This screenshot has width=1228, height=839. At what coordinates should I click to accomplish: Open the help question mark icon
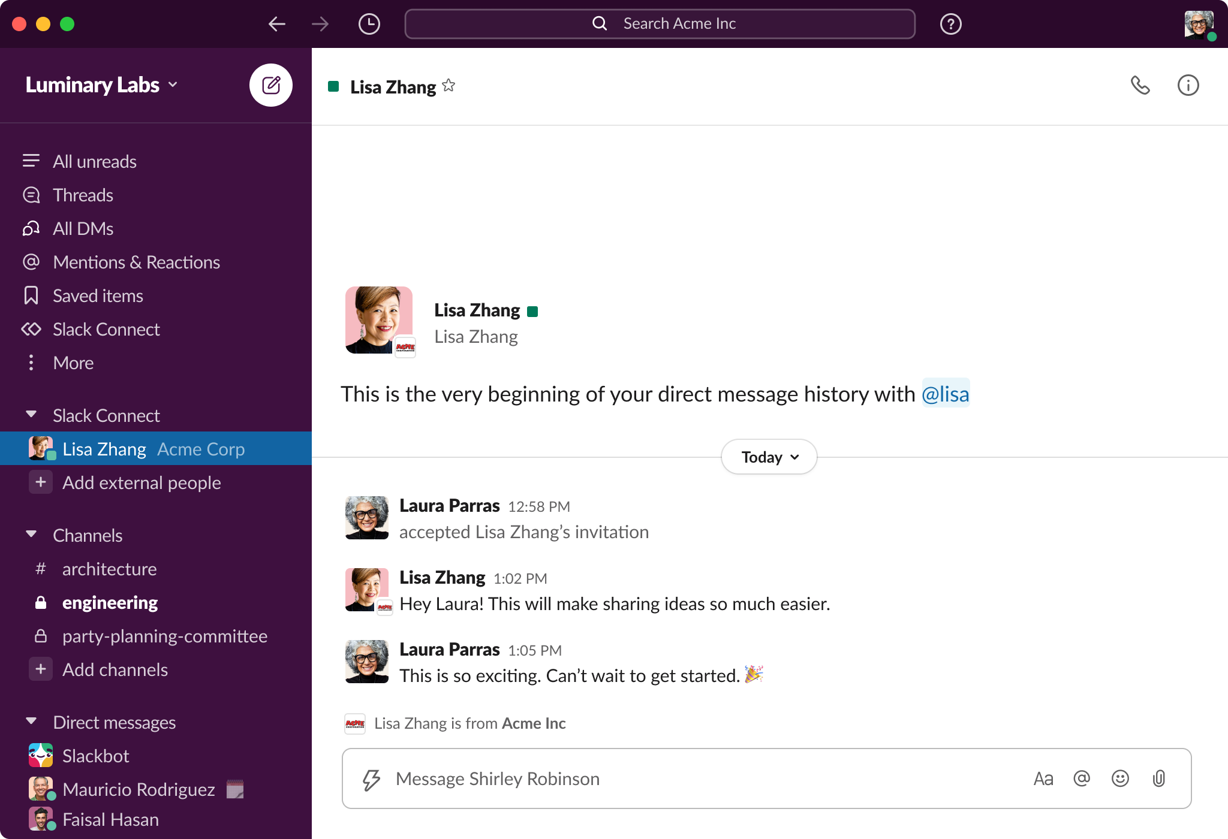click(950, 24)
